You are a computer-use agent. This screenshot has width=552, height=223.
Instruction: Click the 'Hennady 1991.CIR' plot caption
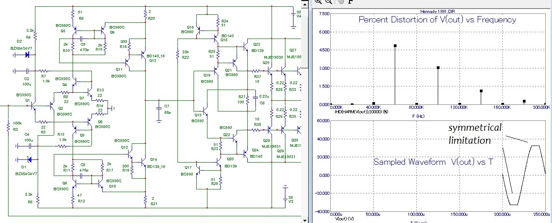tap(436, 11)
